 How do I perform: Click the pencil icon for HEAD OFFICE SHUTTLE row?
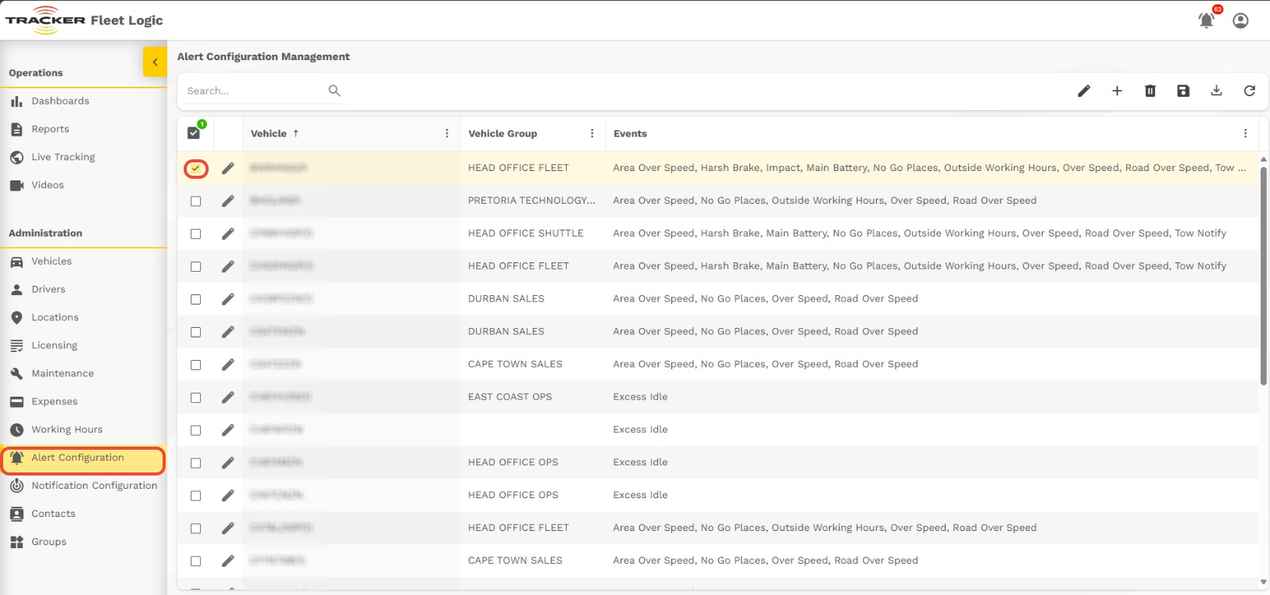(227, 233)
